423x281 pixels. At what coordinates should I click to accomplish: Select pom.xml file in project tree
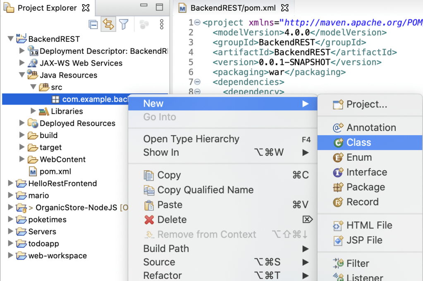pos(55,171)
